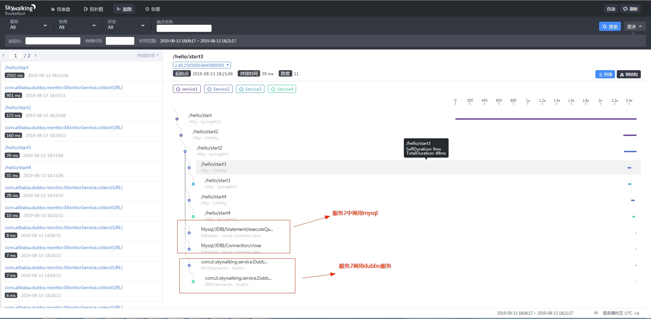Toggle the Service3 legend filter
Screen dimensions: 651x319
(250, 89)
